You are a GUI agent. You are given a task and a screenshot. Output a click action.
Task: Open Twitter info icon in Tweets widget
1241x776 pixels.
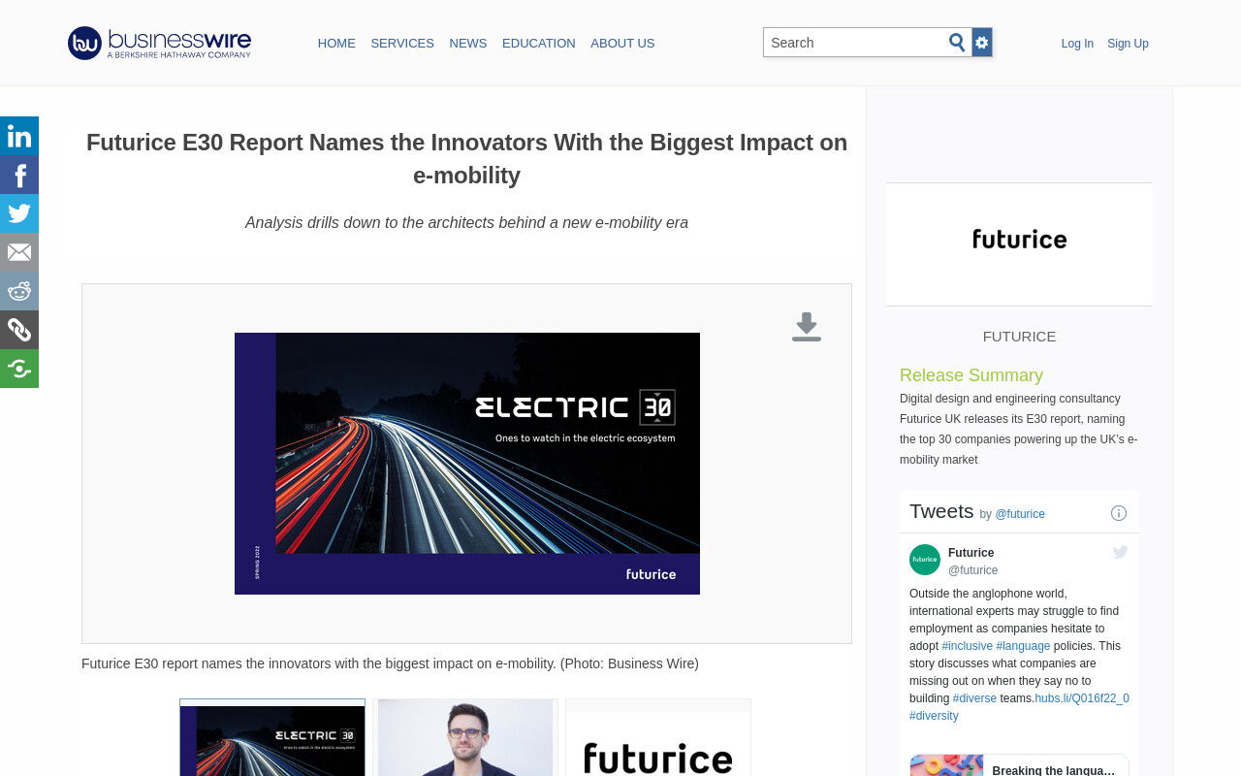coord(1119,513)
